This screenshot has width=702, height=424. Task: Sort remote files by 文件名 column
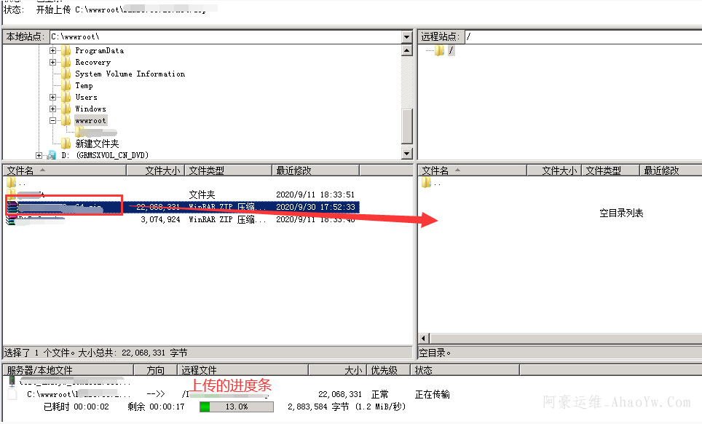pyautogui.click(x=473, y=170)
